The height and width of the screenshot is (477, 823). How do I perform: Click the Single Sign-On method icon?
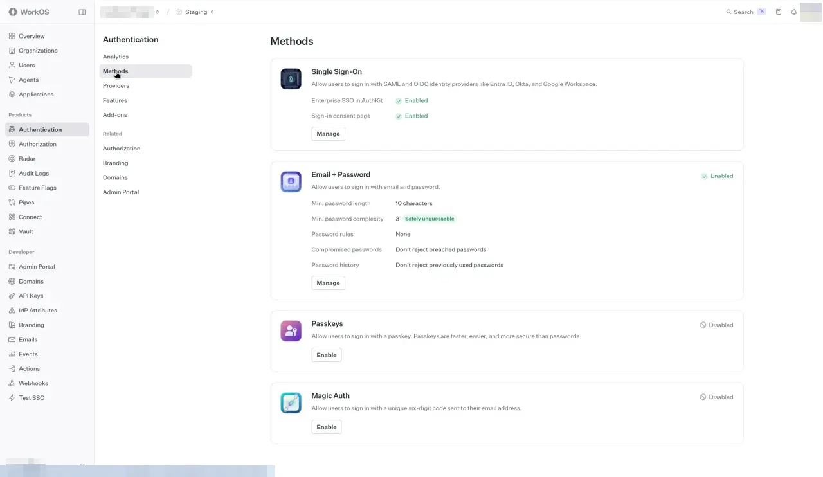(291, 78)
